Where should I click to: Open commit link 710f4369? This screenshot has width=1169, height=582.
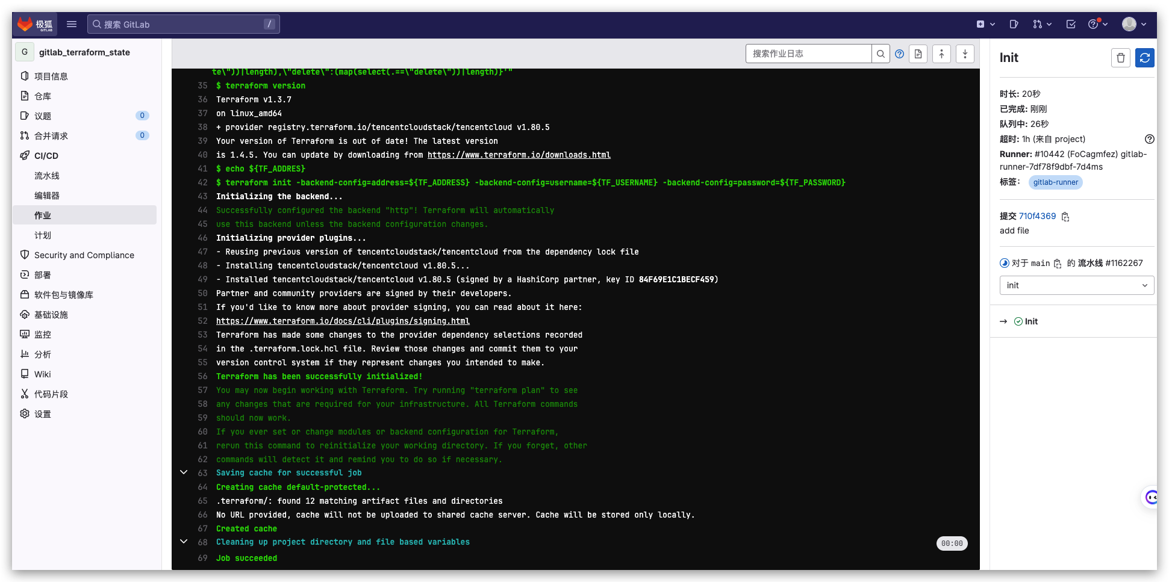tap(1037, 216)
